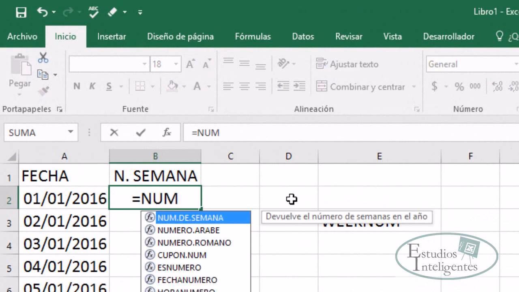Toggle spelling check in quick access toolbar
Screen dimensions: 519x292
pyautogui.click(x=93, y=12)
